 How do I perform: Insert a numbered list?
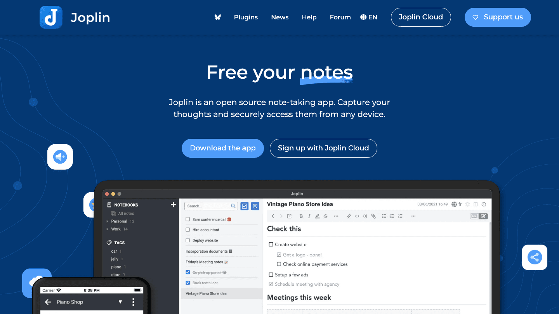tap(392, 216)
